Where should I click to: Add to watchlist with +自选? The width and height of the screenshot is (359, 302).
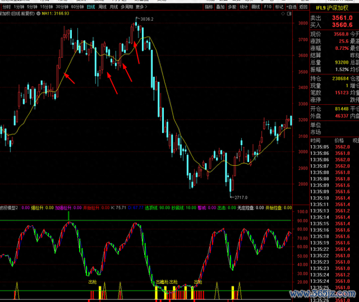click(291, 7)
